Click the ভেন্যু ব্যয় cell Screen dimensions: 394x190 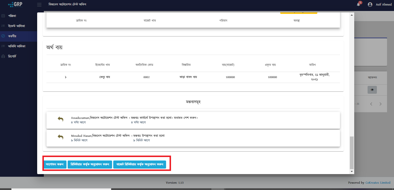(x=104, y=77)
